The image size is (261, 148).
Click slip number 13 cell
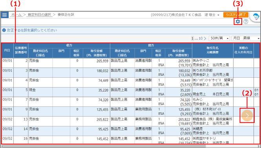pos(21,121)
